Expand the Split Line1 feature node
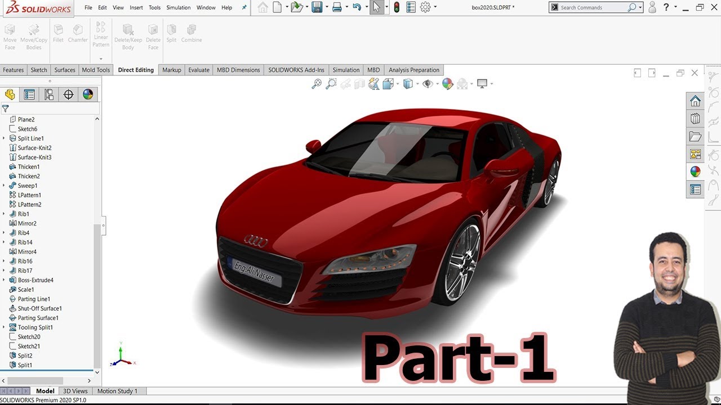This screenshot has height=405, width=721. coord(4,138)
